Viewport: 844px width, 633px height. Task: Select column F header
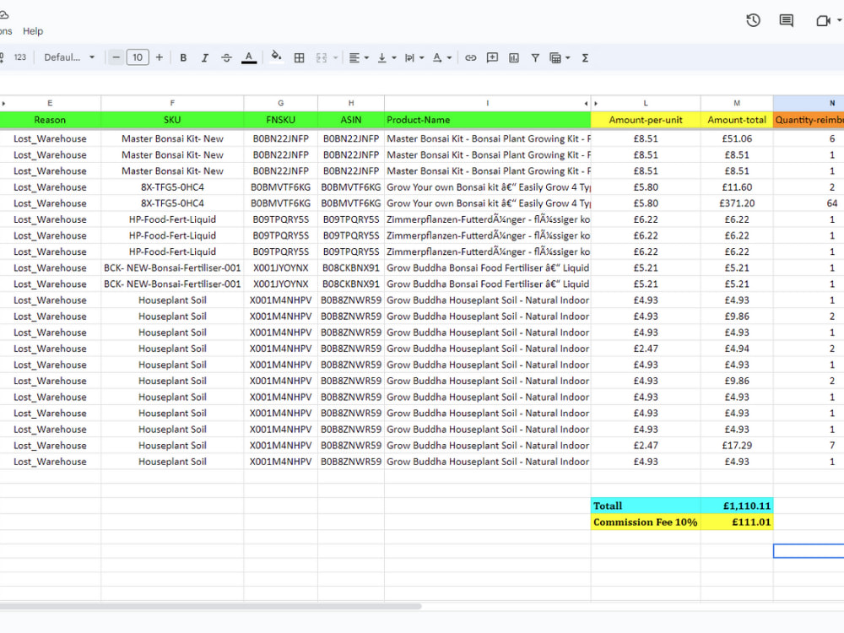[172, 103]
